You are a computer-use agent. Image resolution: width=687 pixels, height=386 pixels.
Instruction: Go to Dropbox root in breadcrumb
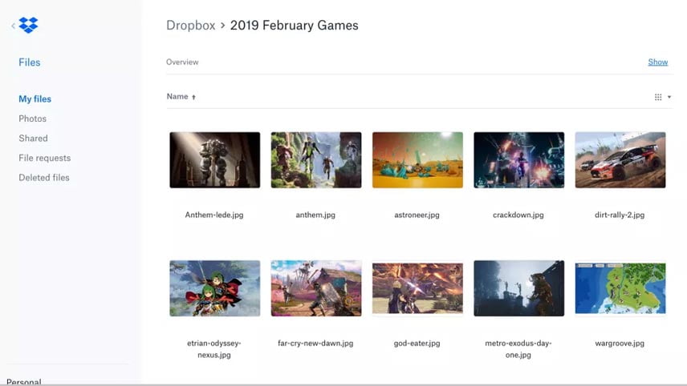[x=190, y=26]
